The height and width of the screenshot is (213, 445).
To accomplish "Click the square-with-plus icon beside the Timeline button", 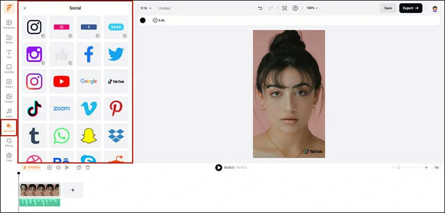I will (50, 168).
